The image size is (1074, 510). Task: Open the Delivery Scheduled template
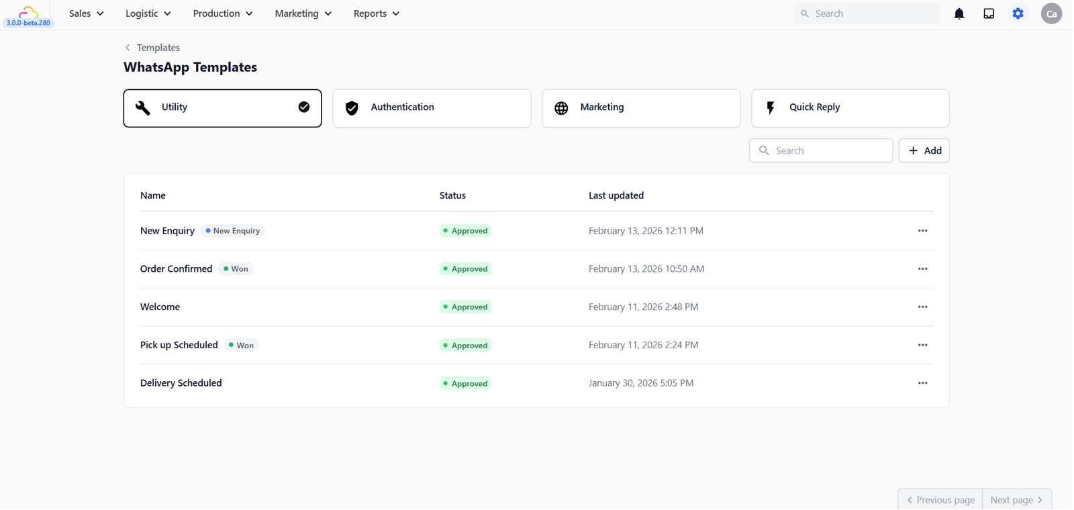[x=181, y=383]
